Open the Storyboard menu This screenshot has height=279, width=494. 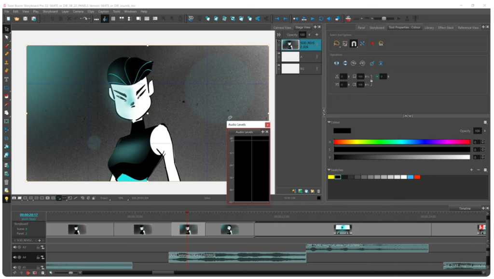(x=50, y=11)
